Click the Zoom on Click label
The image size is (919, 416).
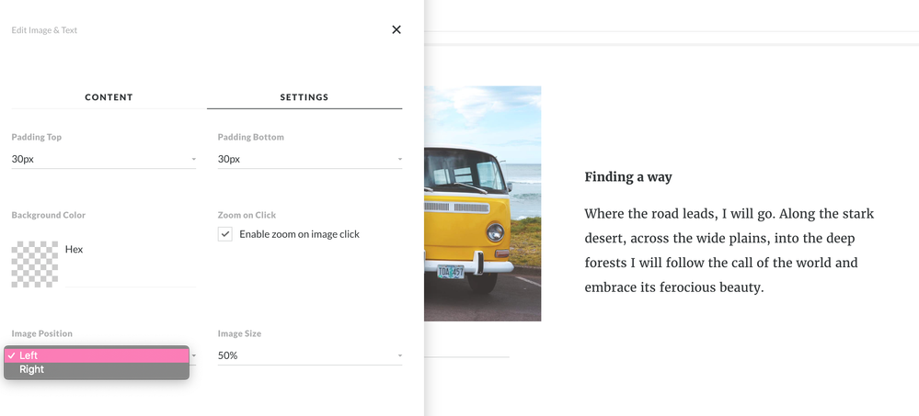click(247, 215)
